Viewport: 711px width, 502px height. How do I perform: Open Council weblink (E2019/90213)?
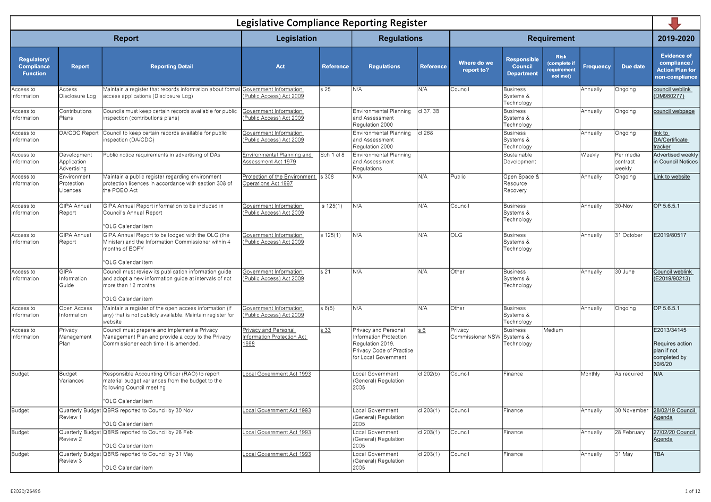tap(672, 275)
